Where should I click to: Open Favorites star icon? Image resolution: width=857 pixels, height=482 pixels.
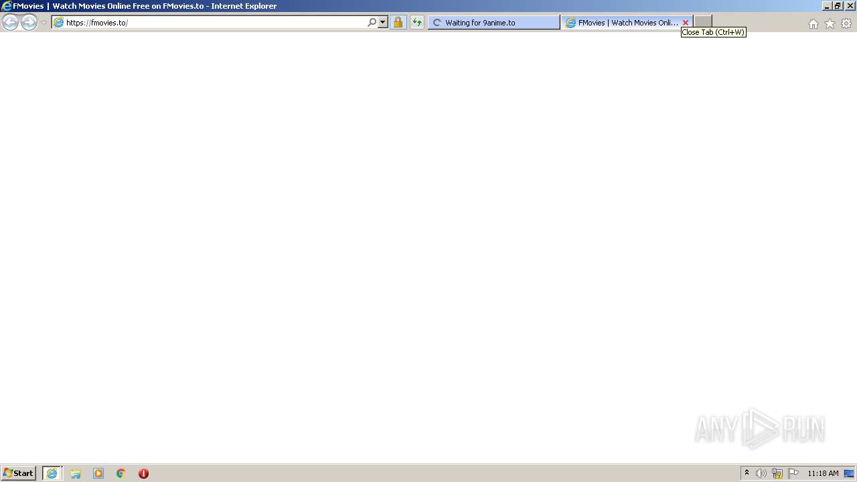830,23
